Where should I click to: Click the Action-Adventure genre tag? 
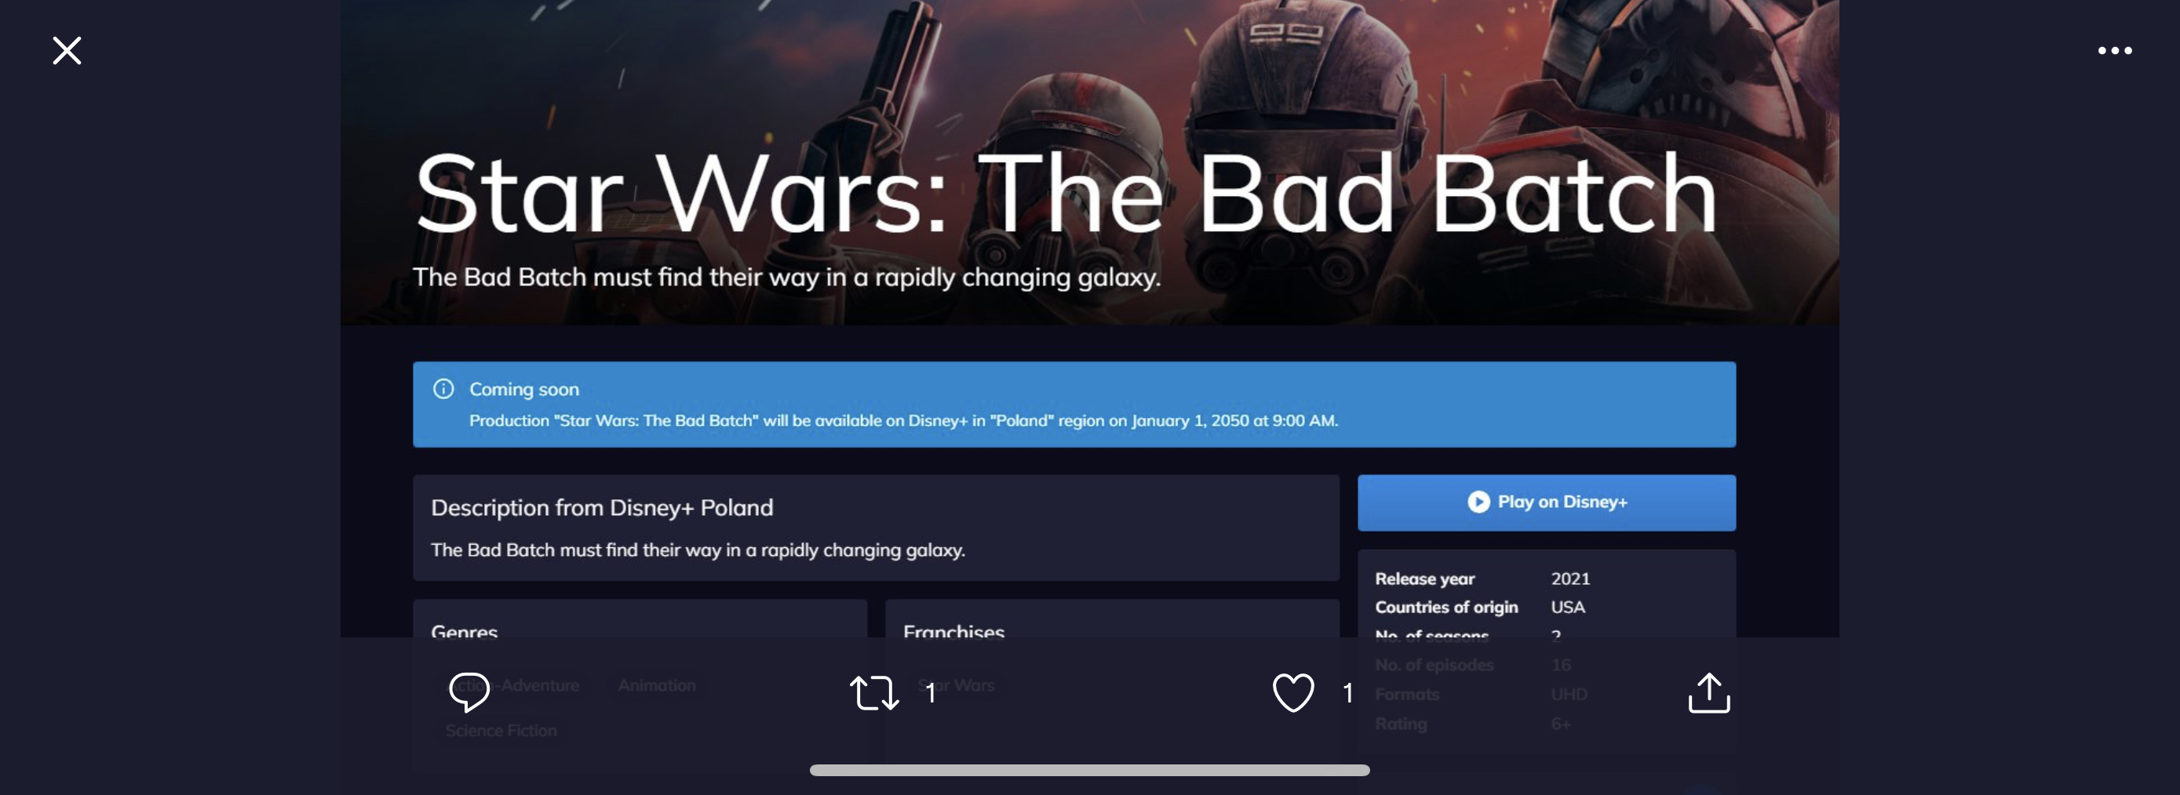pos(512,685)
